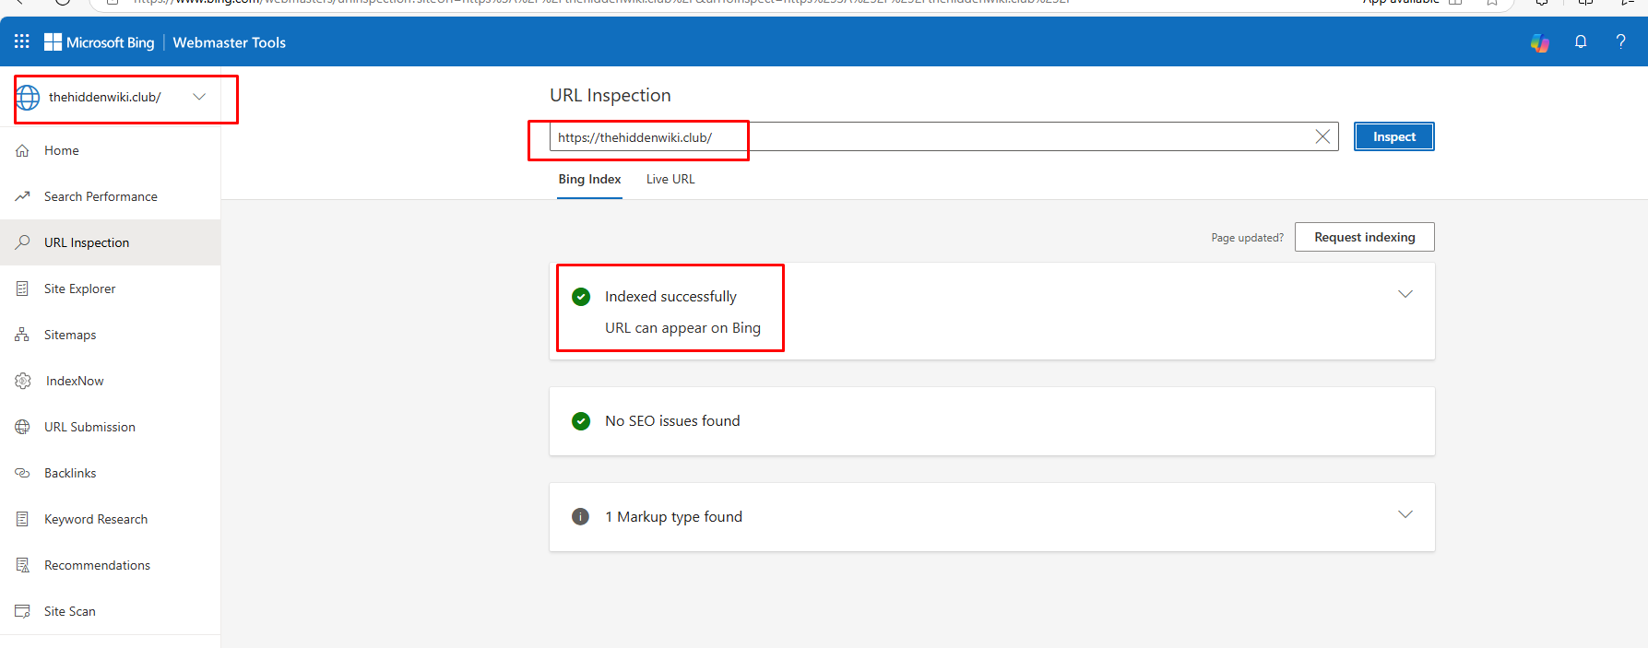The image size is (1648, 648).
Task: Click the No SEO issues found card
Action: click(992, 421)
